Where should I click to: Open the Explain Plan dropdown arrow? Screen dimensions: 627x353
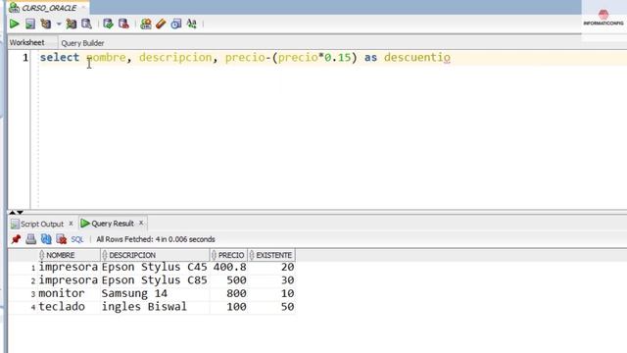[59, 24]
